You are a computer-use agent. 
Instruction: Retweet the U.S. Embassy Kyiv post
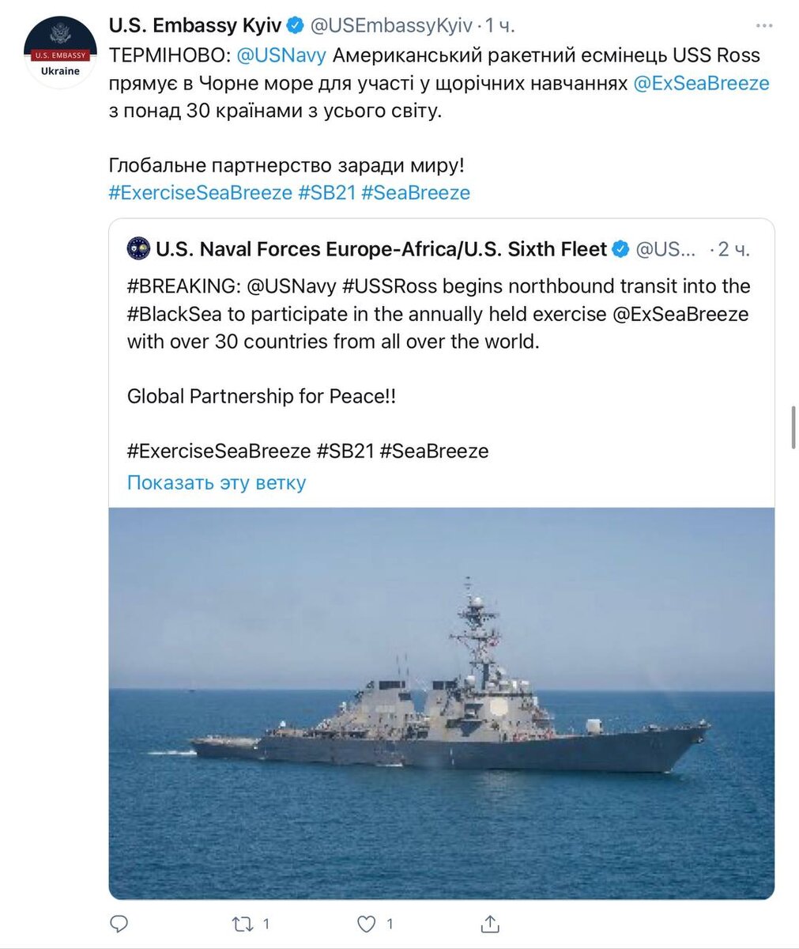tap(241, 923)
